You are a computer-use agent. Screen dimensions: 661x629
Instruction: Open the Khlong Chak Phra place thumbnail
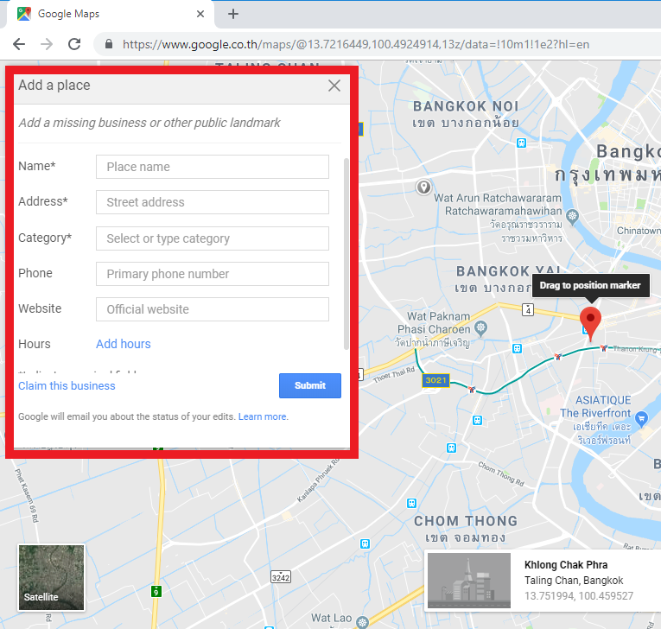click(469, 581)
